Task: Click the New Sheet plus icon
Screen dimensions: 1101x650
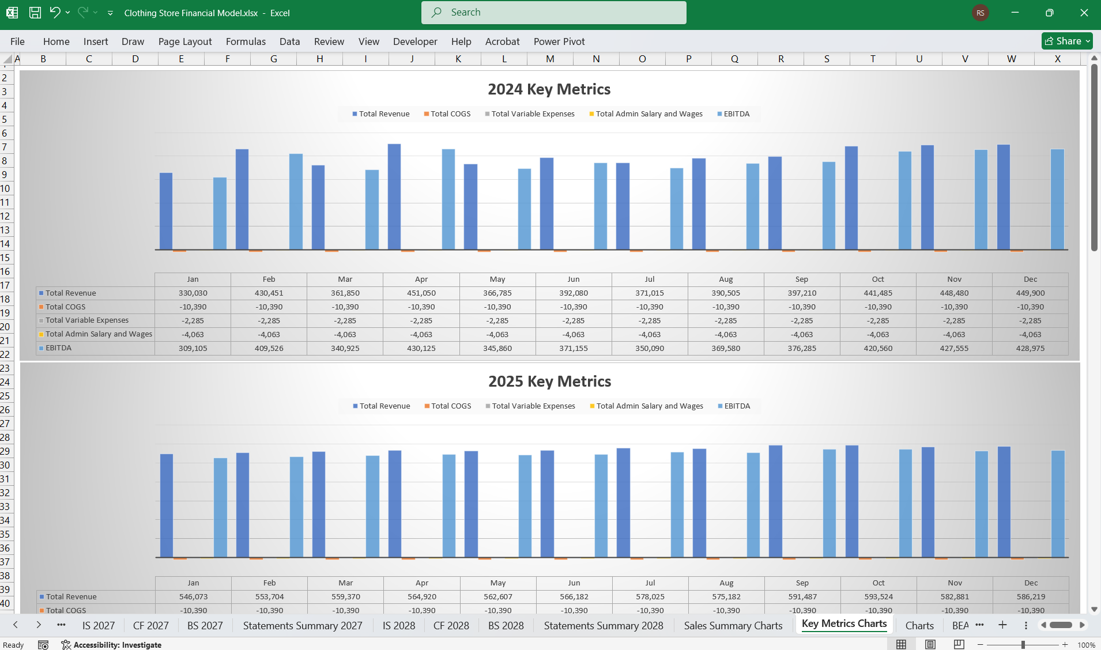Action: pyautogui.click(x=1002, y=625)
